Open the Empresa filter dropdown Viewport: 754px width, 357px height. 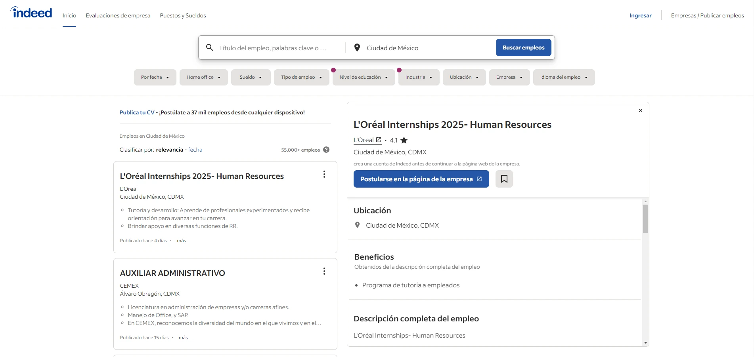coord(509,77)
